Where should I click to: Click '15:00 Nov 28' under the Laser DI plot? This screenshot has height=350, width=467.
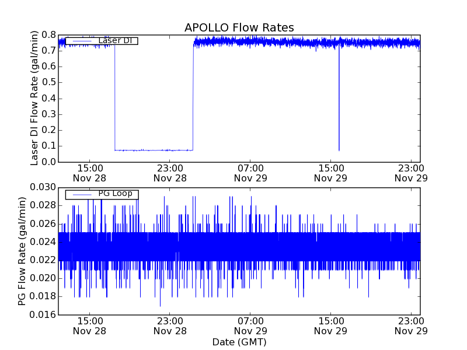click(90, 173)
